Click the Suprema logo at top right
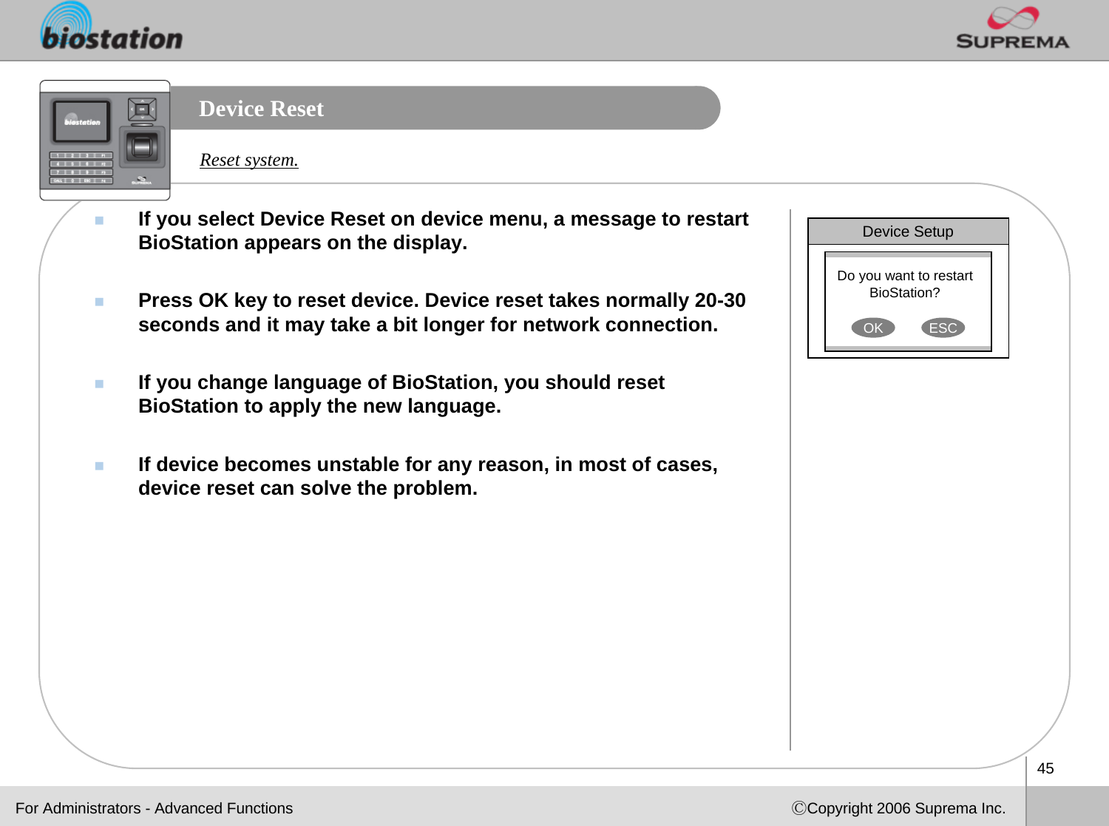This screenshot has height=826, width=1109. tap(1013, 28)
